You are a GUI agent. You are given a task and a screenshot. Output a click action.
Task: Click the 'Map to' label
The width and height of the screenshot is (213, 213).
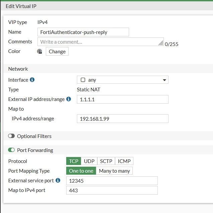[x=16, y=109]
